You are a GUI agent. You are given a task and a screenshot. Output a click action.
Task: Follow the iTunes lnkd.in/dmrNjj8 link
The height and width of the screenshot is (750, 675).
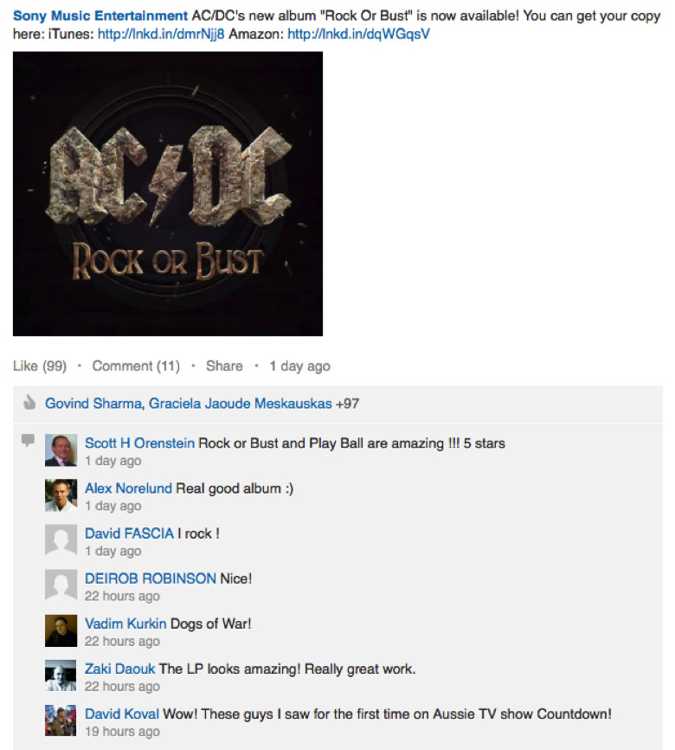(161, 34)
